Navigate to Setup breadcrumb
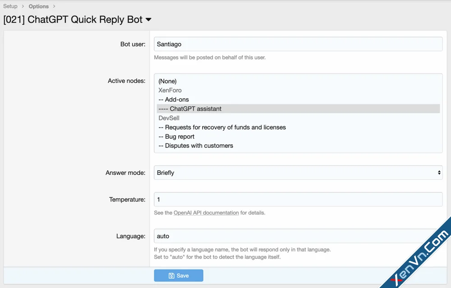Image resolution: width=451 pixels, height=288 pixels. click(10, 6)
